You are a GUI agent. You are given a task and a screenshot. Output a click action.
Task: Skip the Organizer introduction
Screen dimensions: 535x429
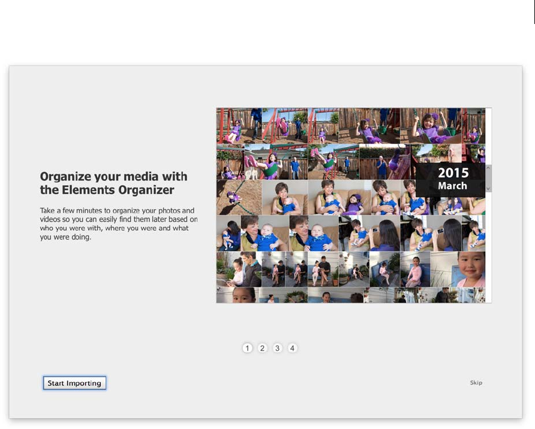476,383
